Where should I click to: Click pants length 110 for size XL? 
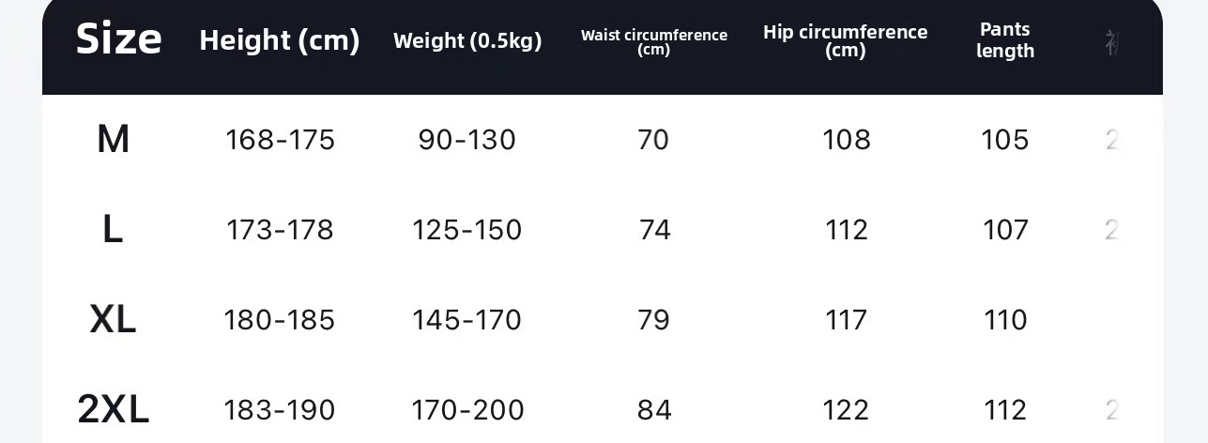click(1005, 320)
